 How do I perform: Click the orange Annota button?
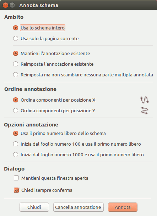(123, 207)
